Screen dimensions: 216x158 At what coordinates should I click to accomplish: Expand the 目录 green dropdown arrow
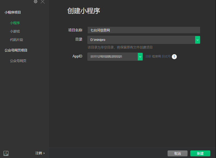198,40
